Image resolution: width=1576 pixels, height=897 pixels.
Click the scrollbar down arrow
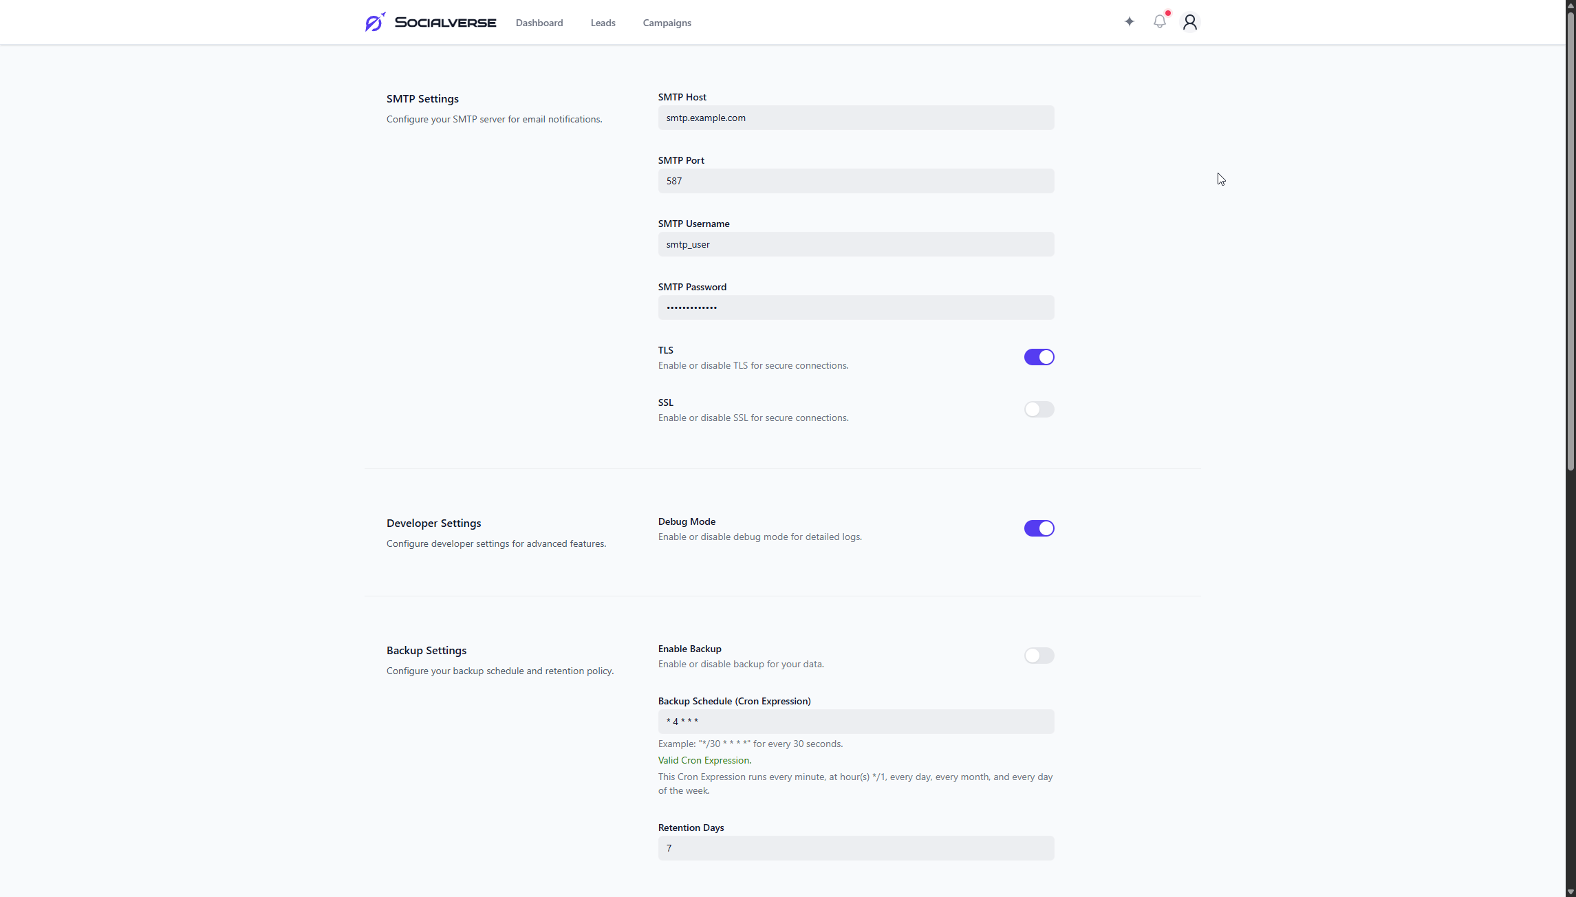(1570, 891)
